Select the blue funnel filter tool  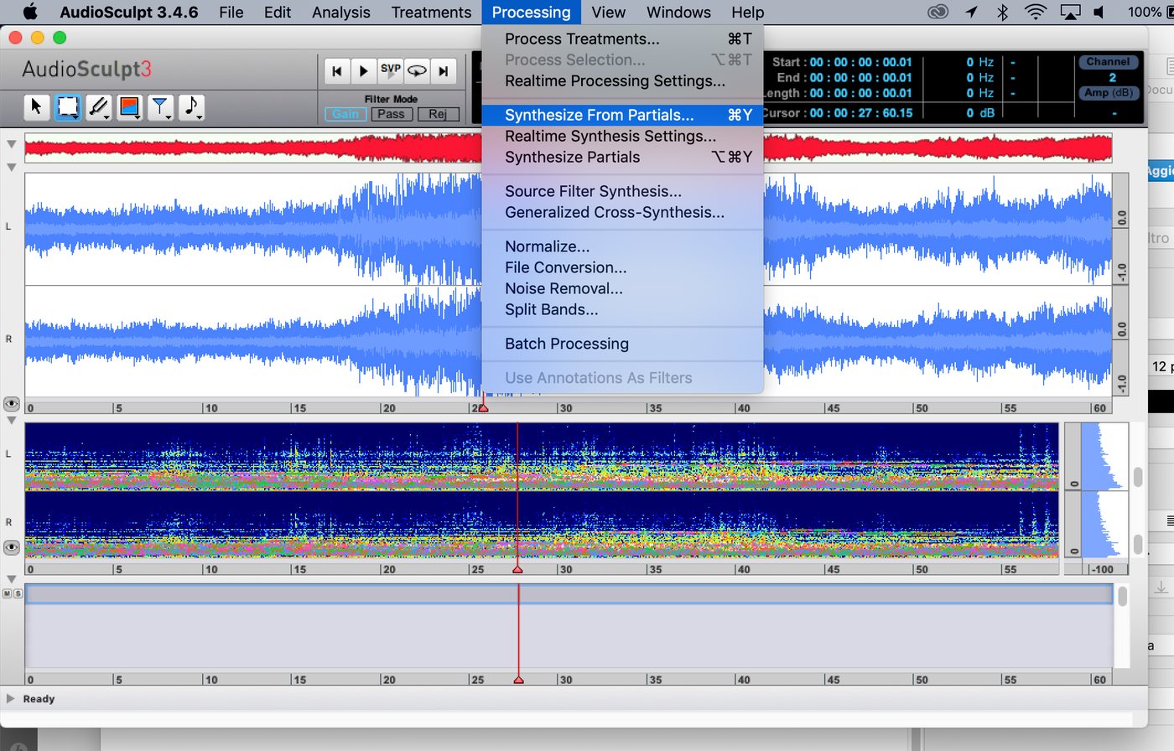click(159, 106)
